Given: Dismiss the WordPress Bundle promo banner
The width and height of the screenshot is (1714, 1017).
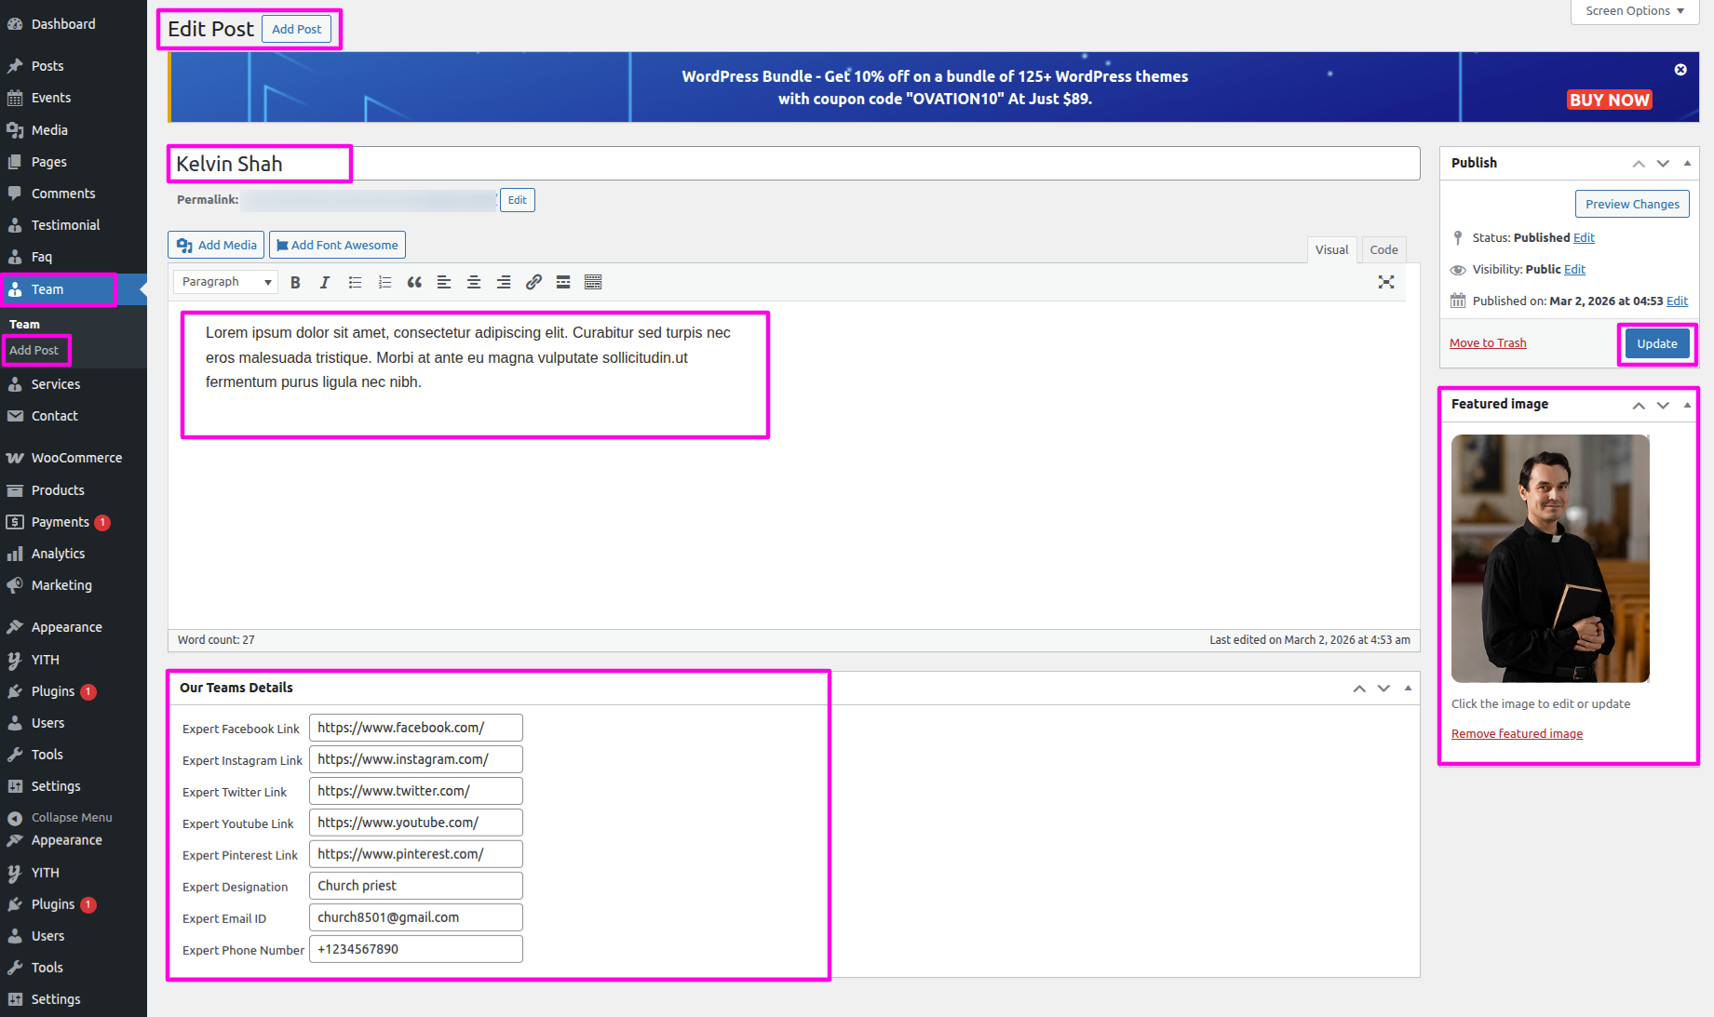Looking at the screenshot, I should click(1680, 70).
